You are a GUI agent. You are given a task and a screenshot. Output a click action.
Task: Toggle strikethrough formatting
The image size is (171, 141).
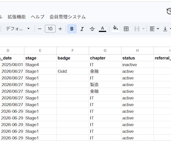point(92,29)
